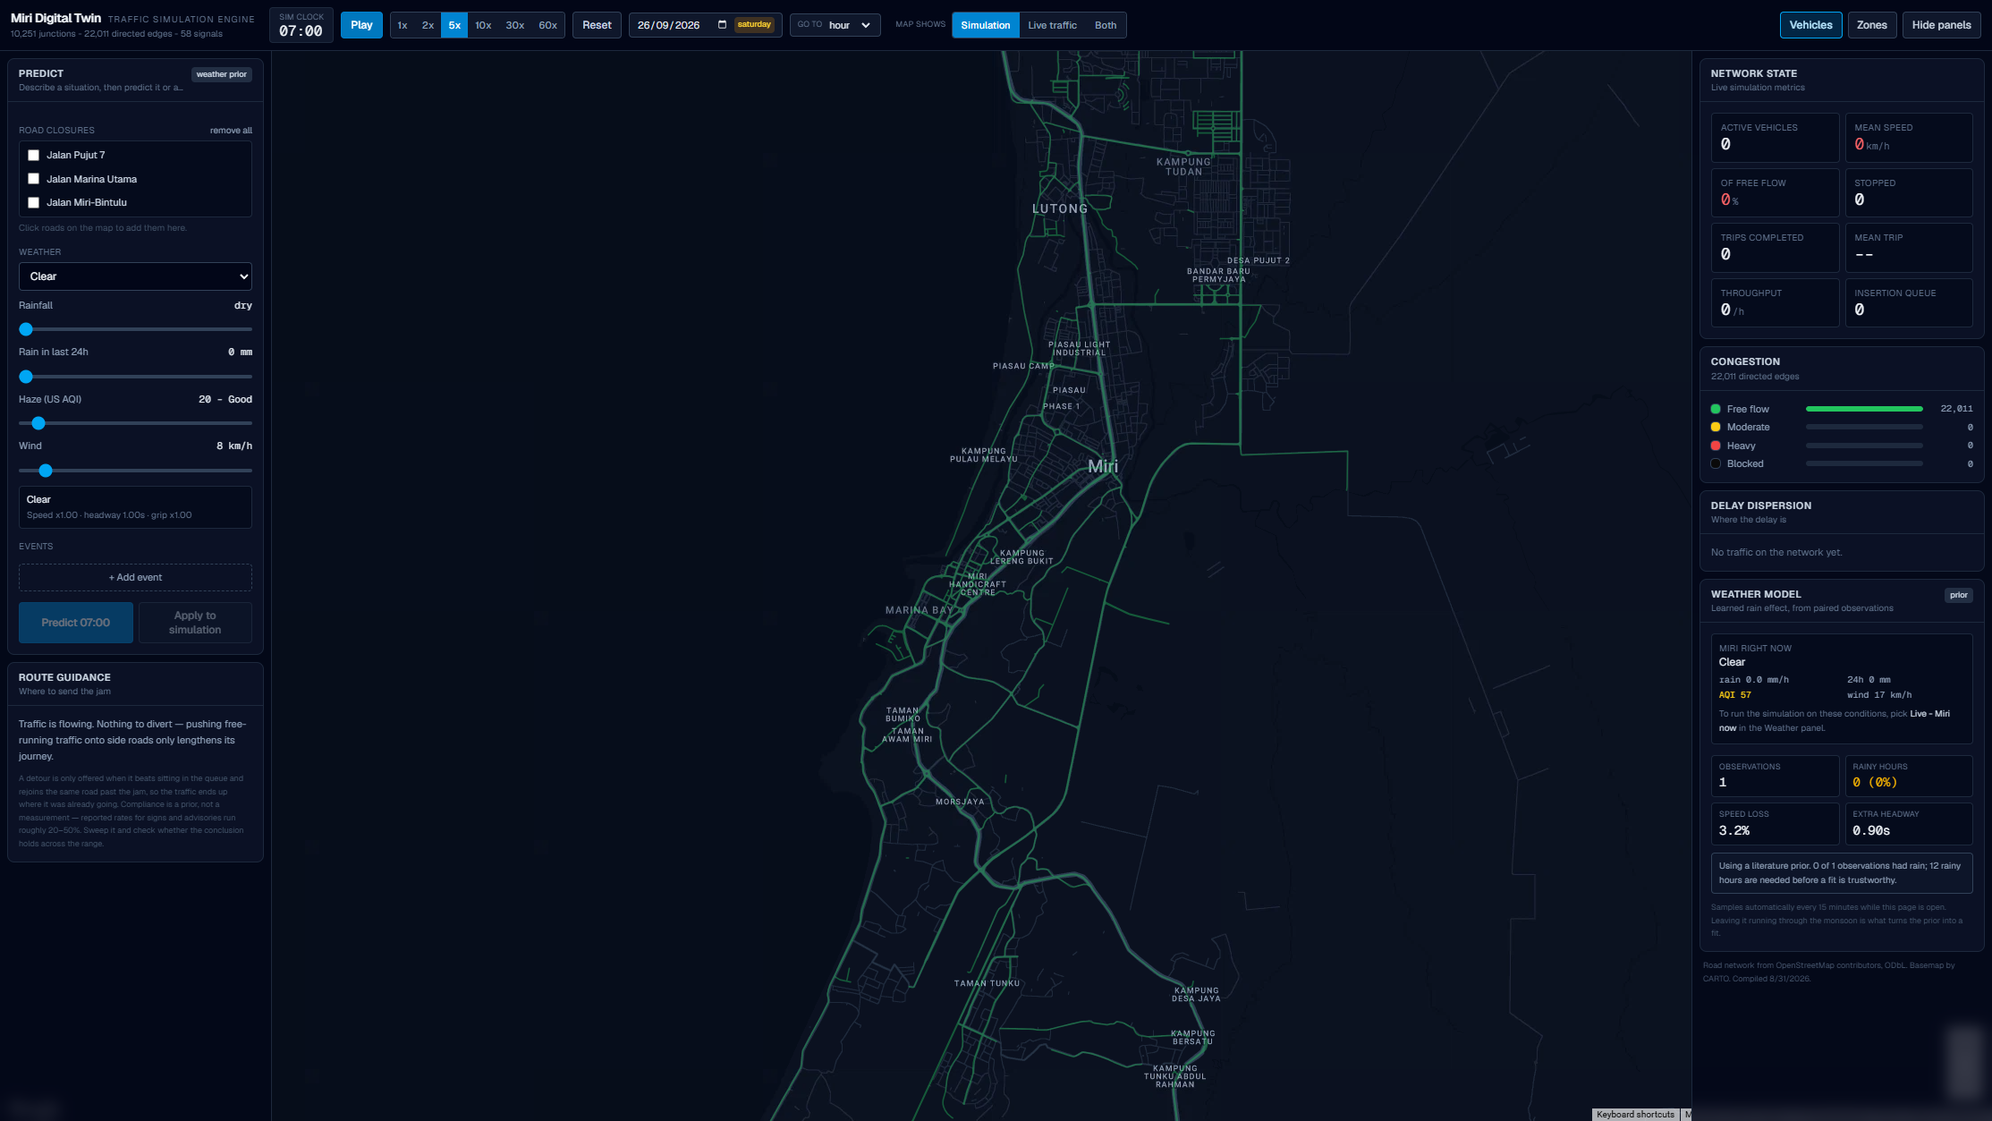Click the Blocked congestion legend row
The width and height of the screenshot is (1992, 1121).
pos(1841,463)
